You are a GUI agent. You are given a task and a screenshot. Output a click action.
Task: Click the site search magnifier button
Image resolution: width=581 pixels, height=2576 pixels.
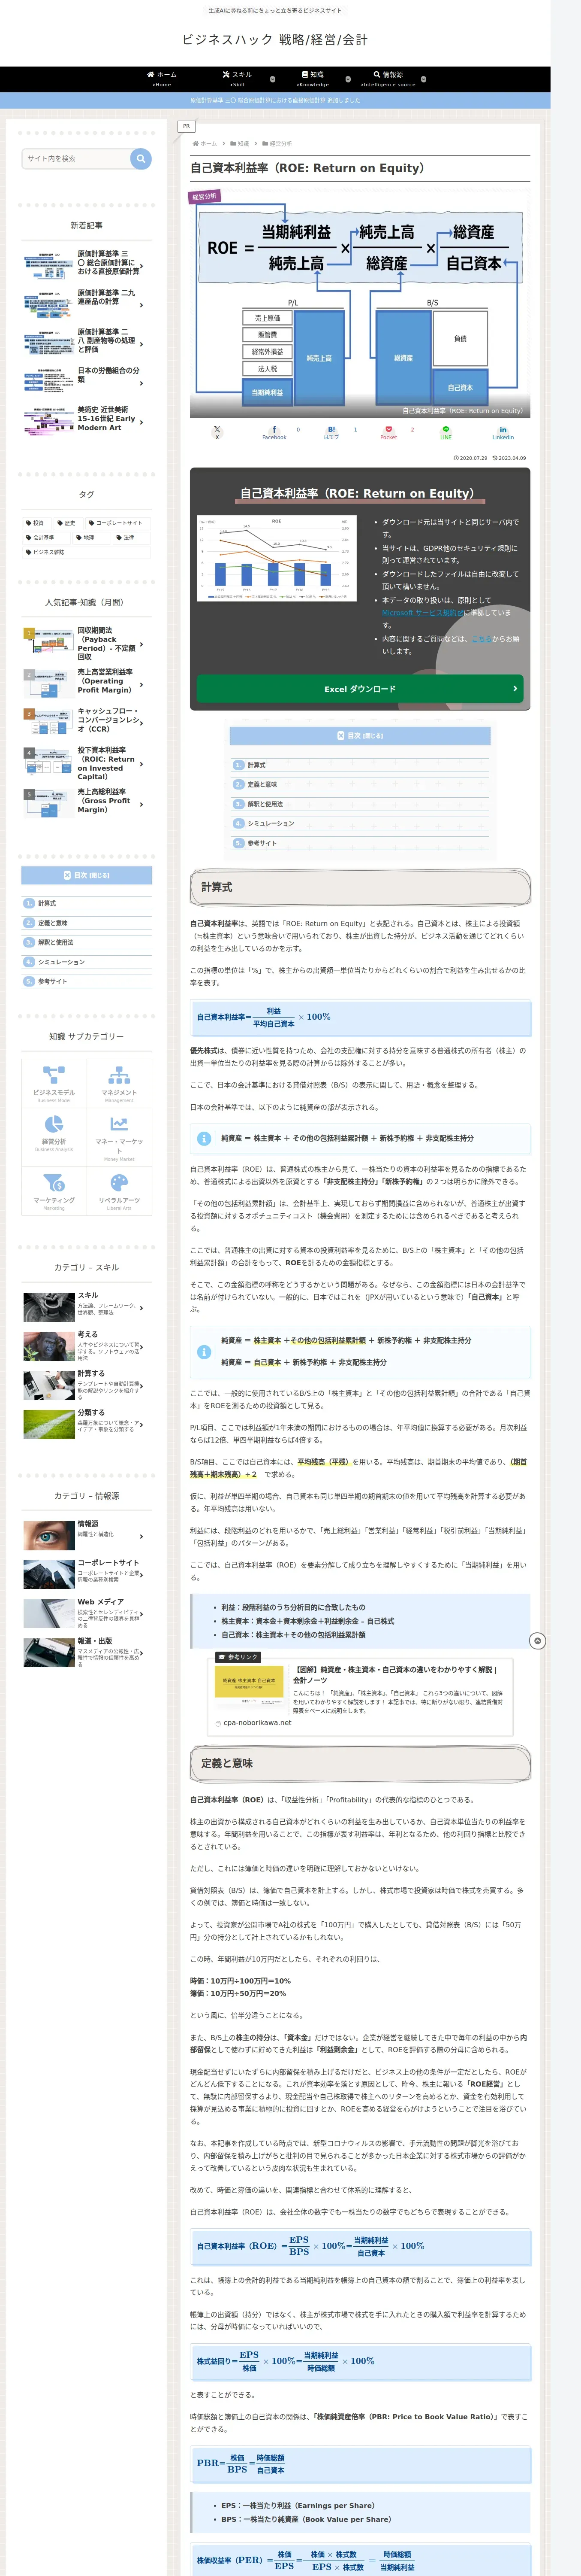141,158
